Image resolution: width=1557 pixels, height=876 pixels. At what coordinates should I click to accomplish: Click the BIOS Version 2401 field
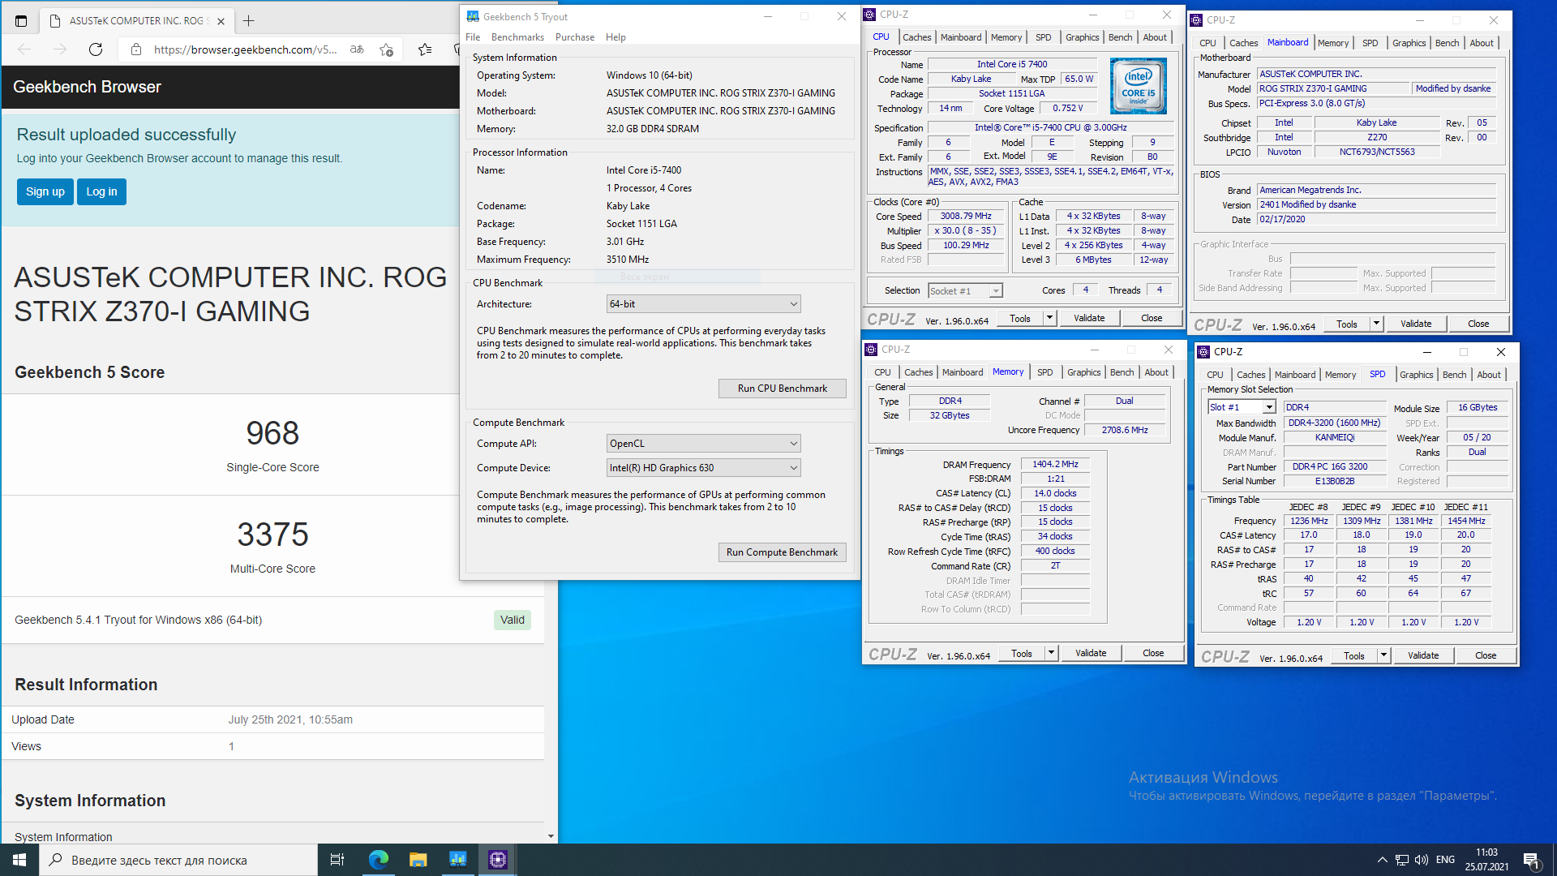1376,205
